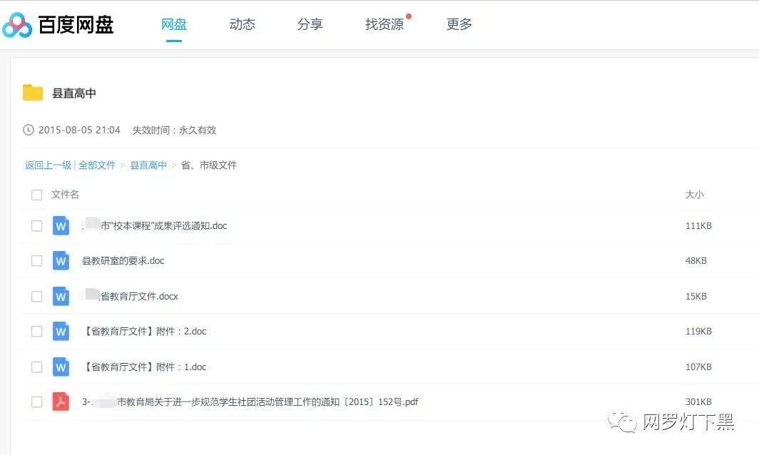Switch to the 动态 tab
This screenshot has width=759, height=455.
point(242,24)
